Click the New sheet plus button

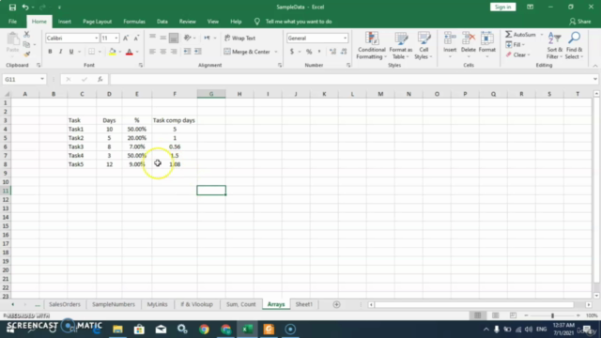click(x=336, y=304)
